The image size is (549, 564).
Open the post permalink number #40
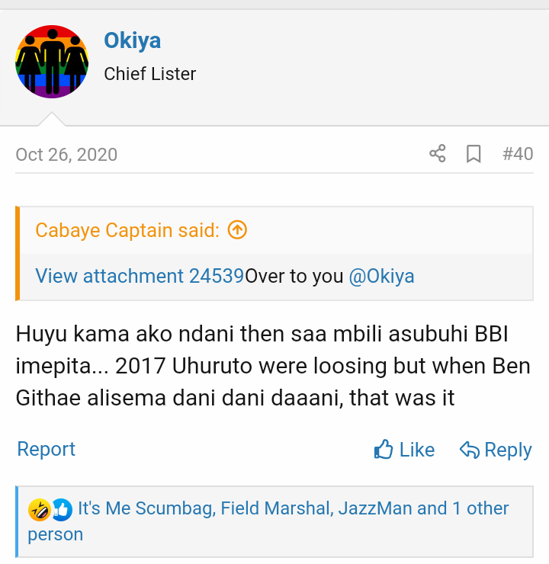518,154
